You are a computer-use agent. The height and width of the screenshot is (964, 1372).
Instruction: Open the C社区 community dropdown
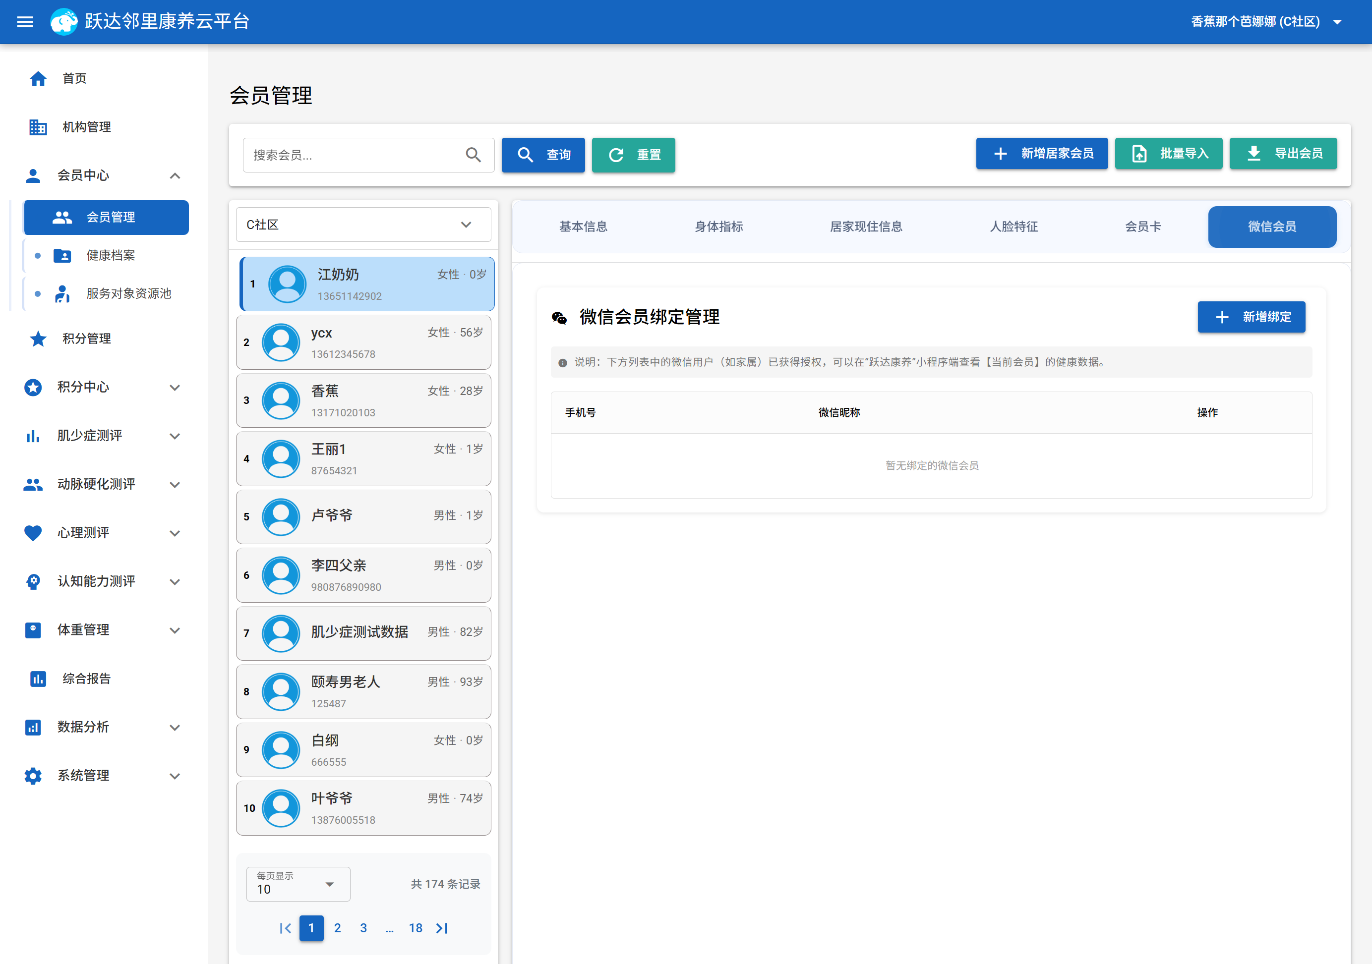pyautogui.click(x=363, y=225)
